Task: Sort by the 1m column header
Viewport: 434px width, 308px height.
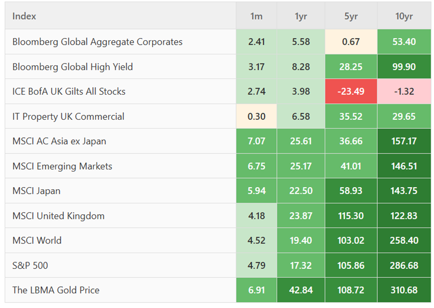Action: click(x=256, y=16)
